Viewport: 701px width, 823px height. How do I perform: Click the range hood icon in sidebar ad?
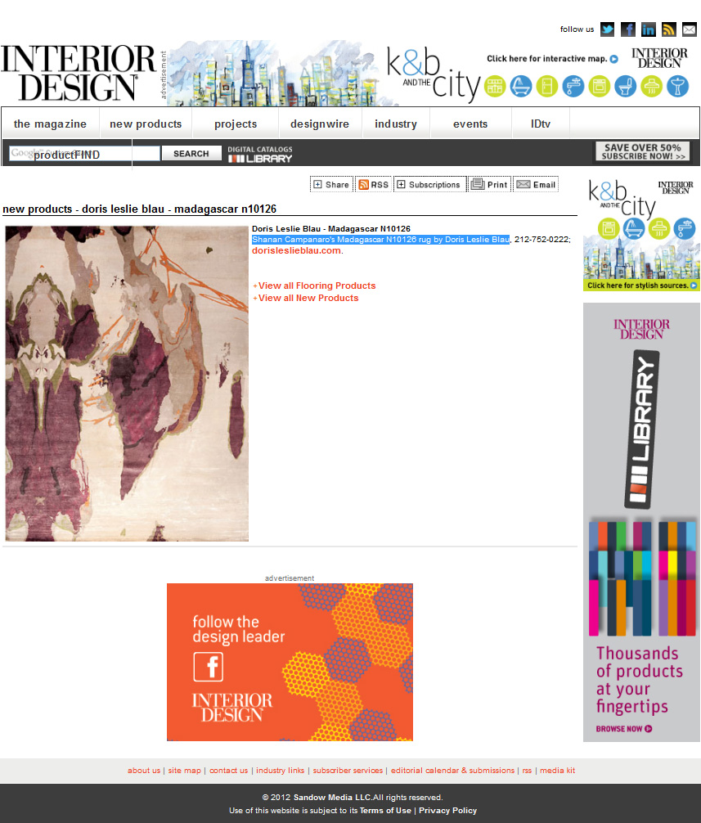coord(659,229)
